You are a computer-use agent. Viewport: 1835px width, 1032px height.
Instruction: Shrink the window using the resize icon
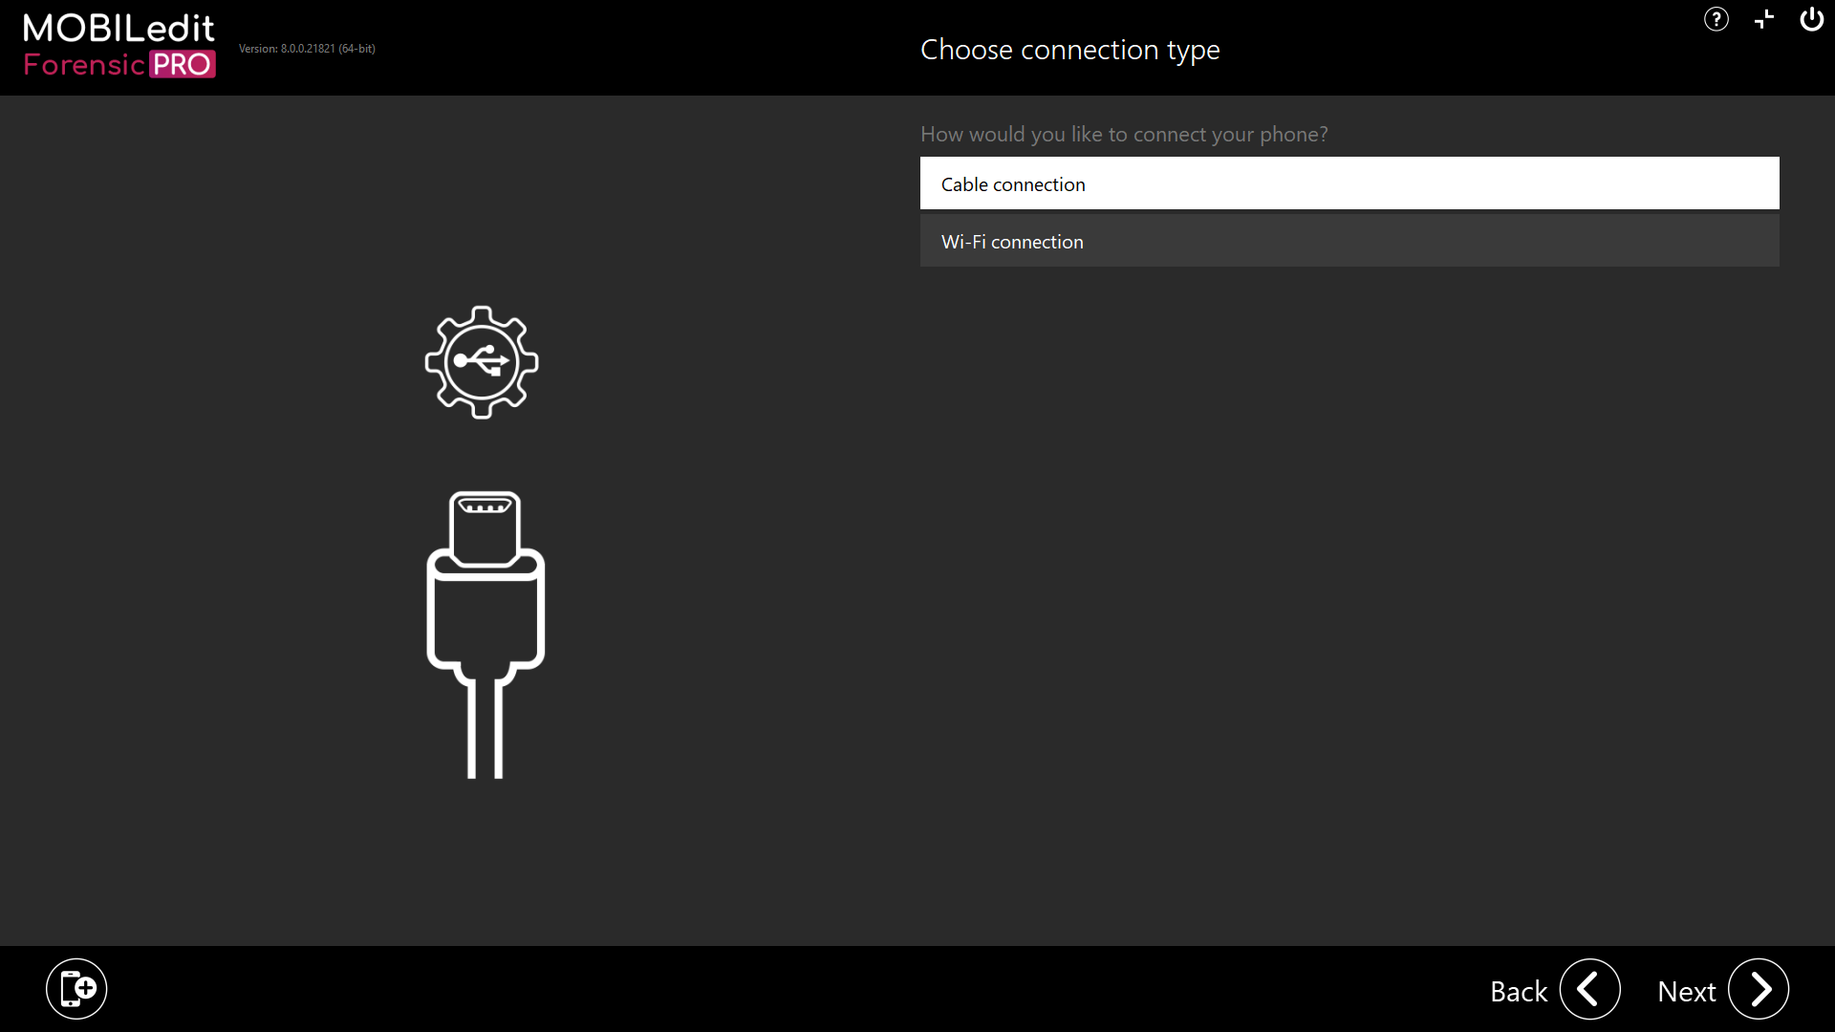1763,19
